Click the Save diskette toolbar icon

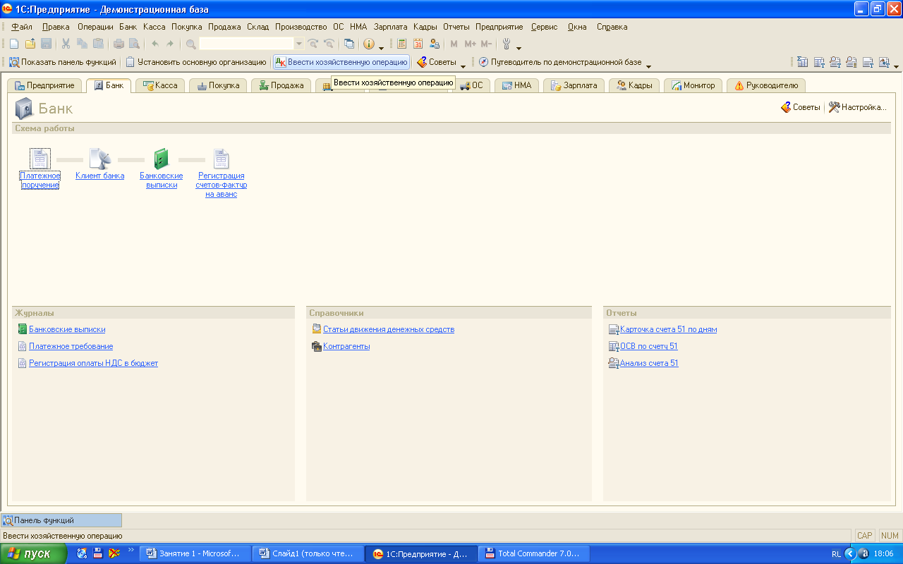click(46, 44)
